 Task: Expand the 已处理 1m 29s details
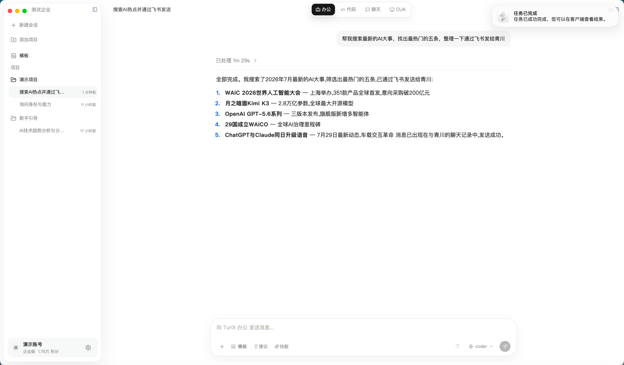[236, 60]
